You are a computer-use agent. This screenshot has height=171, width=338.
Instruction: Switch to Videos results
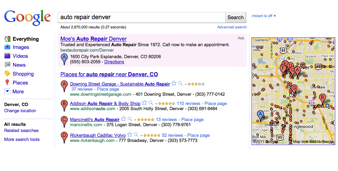(x=20, y=56)
